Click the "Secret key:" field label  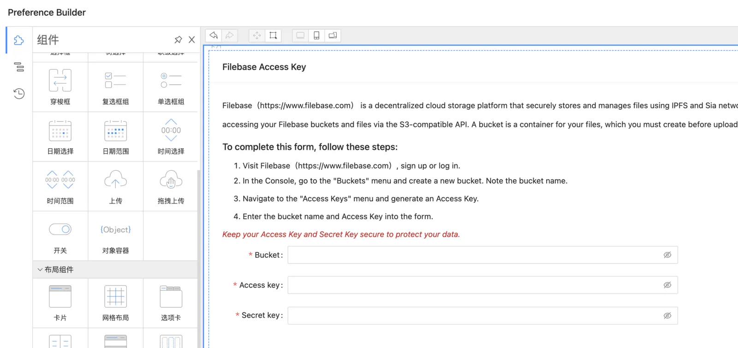pos(262,315)
